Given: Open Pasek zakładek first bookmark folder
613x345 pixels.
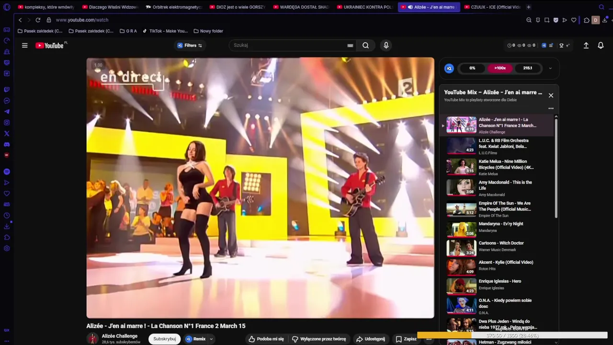Looking at the screenshot, I should click(40, 31).
